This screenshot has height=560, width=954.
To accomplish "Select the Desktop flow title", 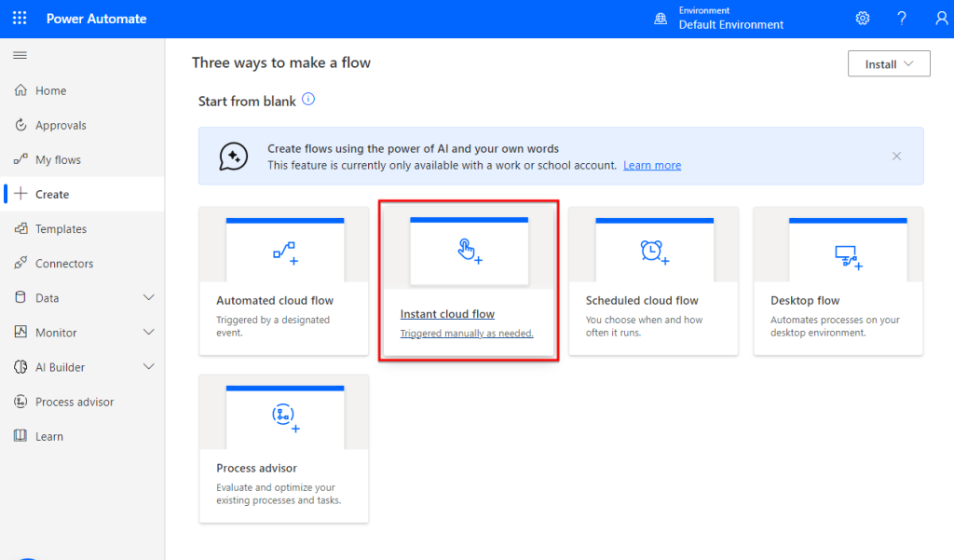I will click(x=805, y=300).
